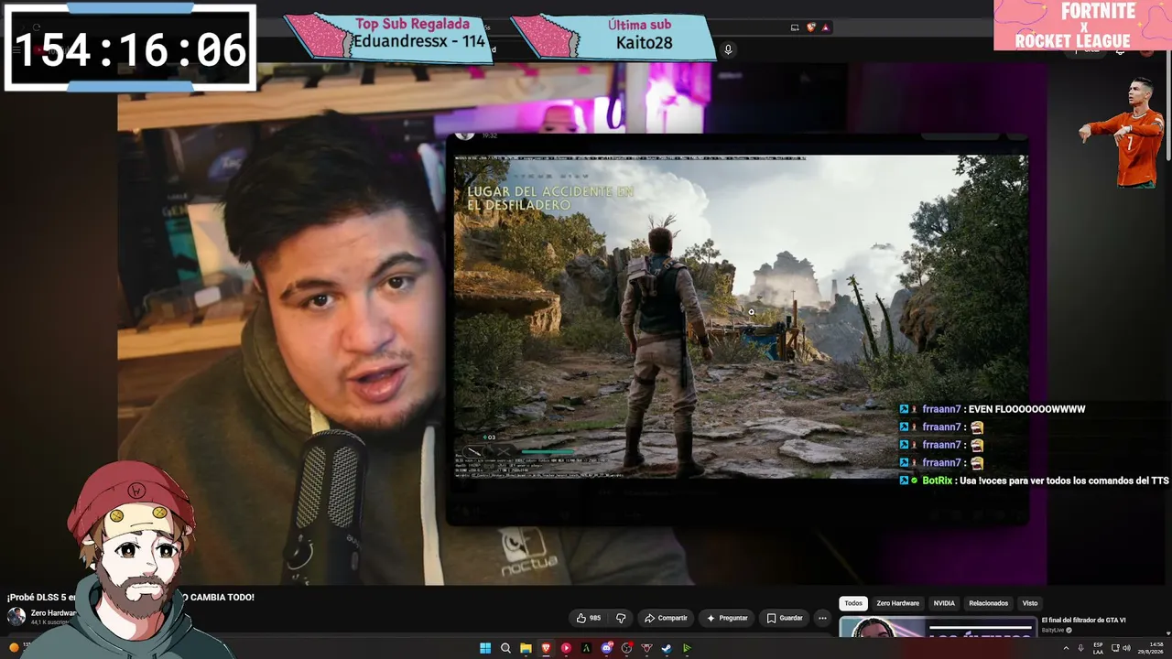This screenshot has height=659, width=1172.
Task: Click the Fortnite x Rocket League banner
Action: (x=1082, y=25)
